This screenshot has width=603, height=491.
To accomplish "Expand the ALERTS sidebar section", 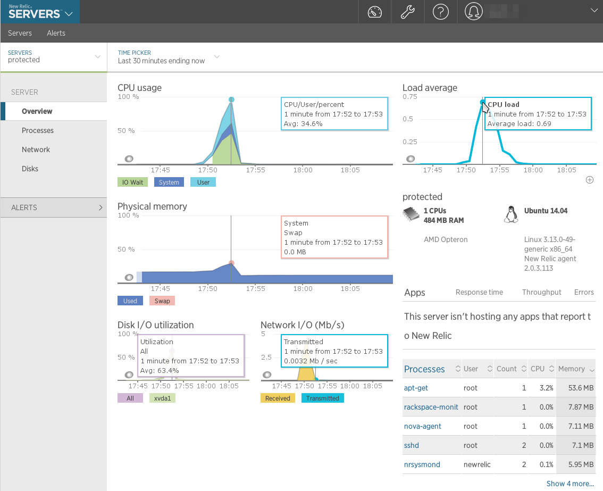I will coord(54,207).
